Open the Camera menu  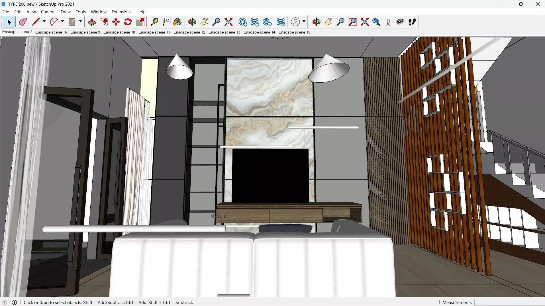(48, 12)
